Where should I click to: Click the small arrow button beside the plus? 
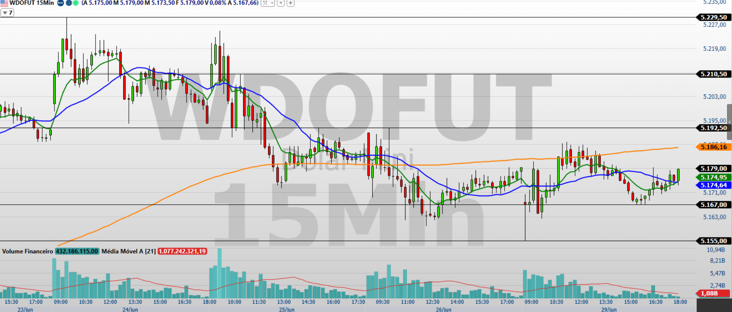[281, 3]
